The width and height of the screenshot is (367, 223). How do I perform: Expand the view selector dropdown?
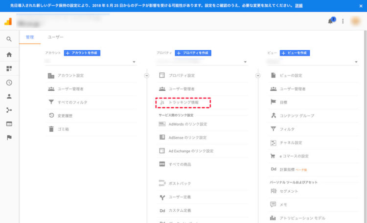tap(313, 61)
